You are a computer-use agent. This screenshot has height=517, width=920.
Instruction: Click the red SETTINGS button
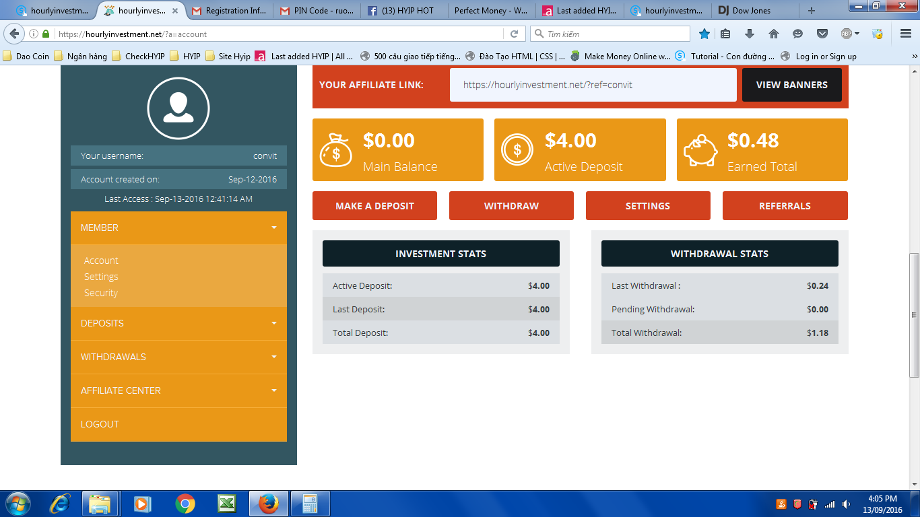[648, 206]
